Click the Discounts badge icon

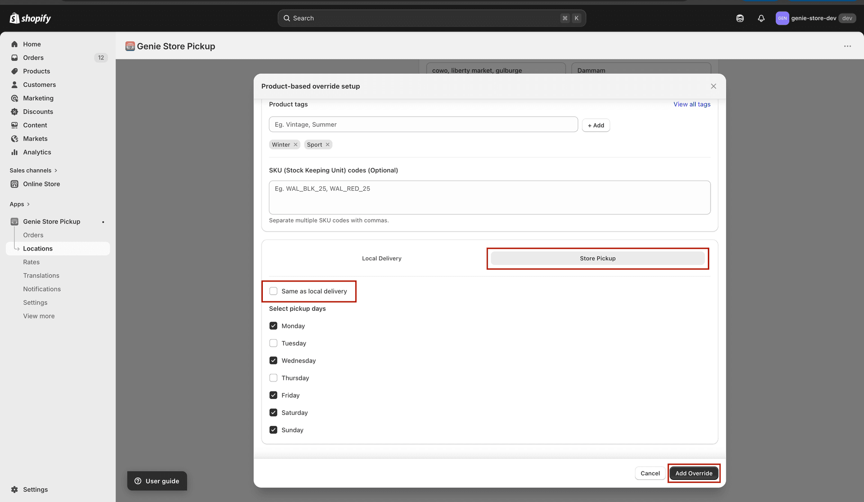coord(14,112)
